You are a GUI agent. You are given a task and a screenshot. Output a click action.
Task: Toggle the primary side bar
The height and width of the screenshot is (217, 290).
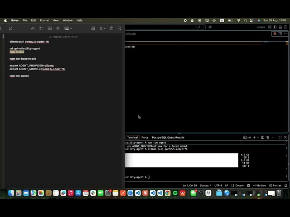(275, 27)
